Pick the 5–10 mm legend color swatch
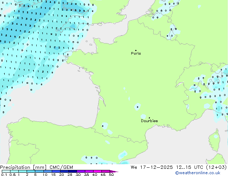Screen dimensions: 228x176 pyautogui.click(x=40, y=171)
